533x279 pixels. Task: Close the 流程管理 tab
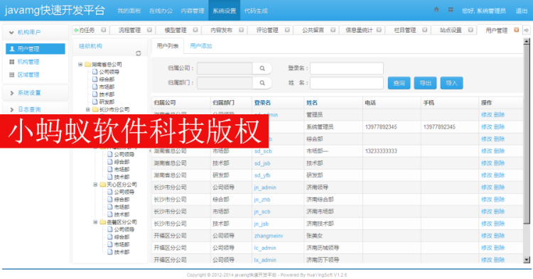click(149, 30)
